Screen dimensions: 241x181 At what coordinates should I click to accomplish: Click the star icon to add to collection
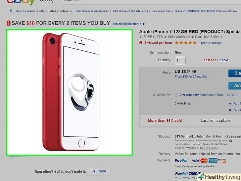[x=230, y=110]
